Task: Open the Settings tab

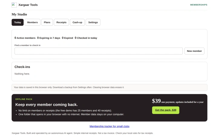Action: coord(93,22)
